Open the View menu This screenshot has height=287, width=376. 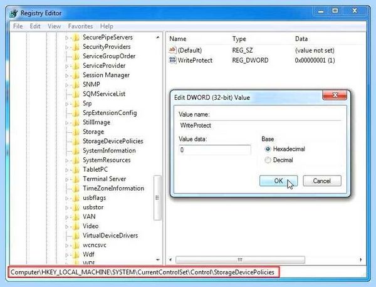click(x=54, y=26)
